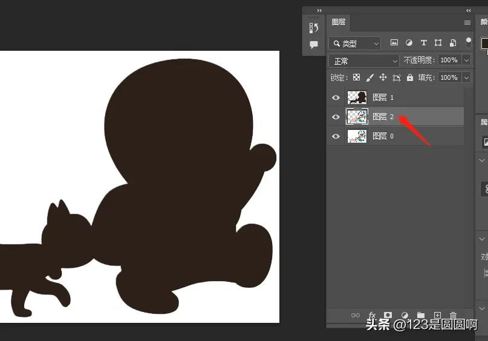The height and width of the screenshot is (341, 488).
Task: Delete layer with the trash icon
Action: click(453, 316)
